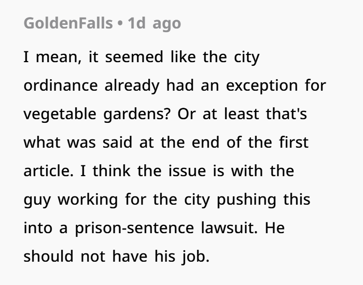
Task: Click the word "that's" in the comment
Action: (x=286, y=114)
